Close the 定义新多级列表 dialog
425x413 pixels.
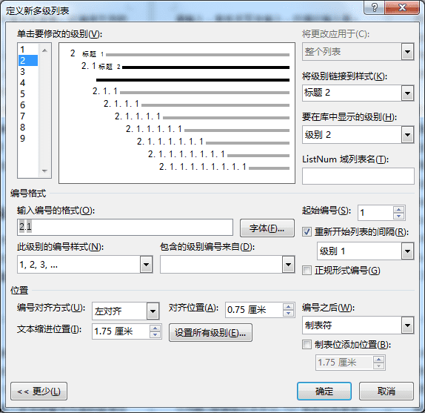pyautogui.click(x=402, y=7)
